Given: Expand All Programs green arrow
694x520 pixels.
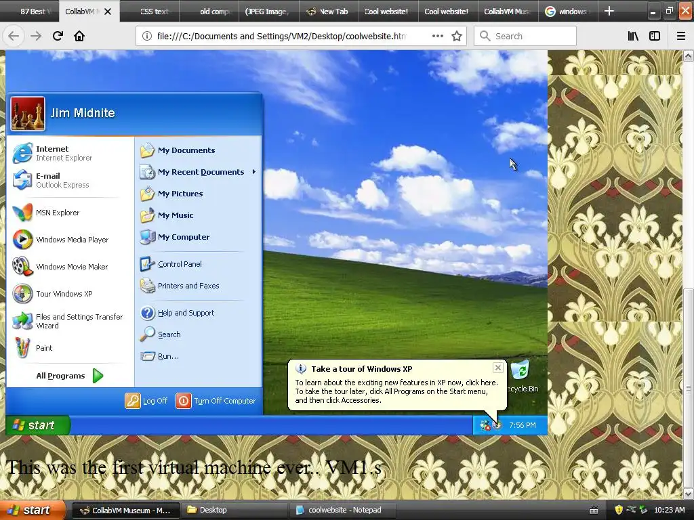Looking at the screenshot, I should pos(98,376).
